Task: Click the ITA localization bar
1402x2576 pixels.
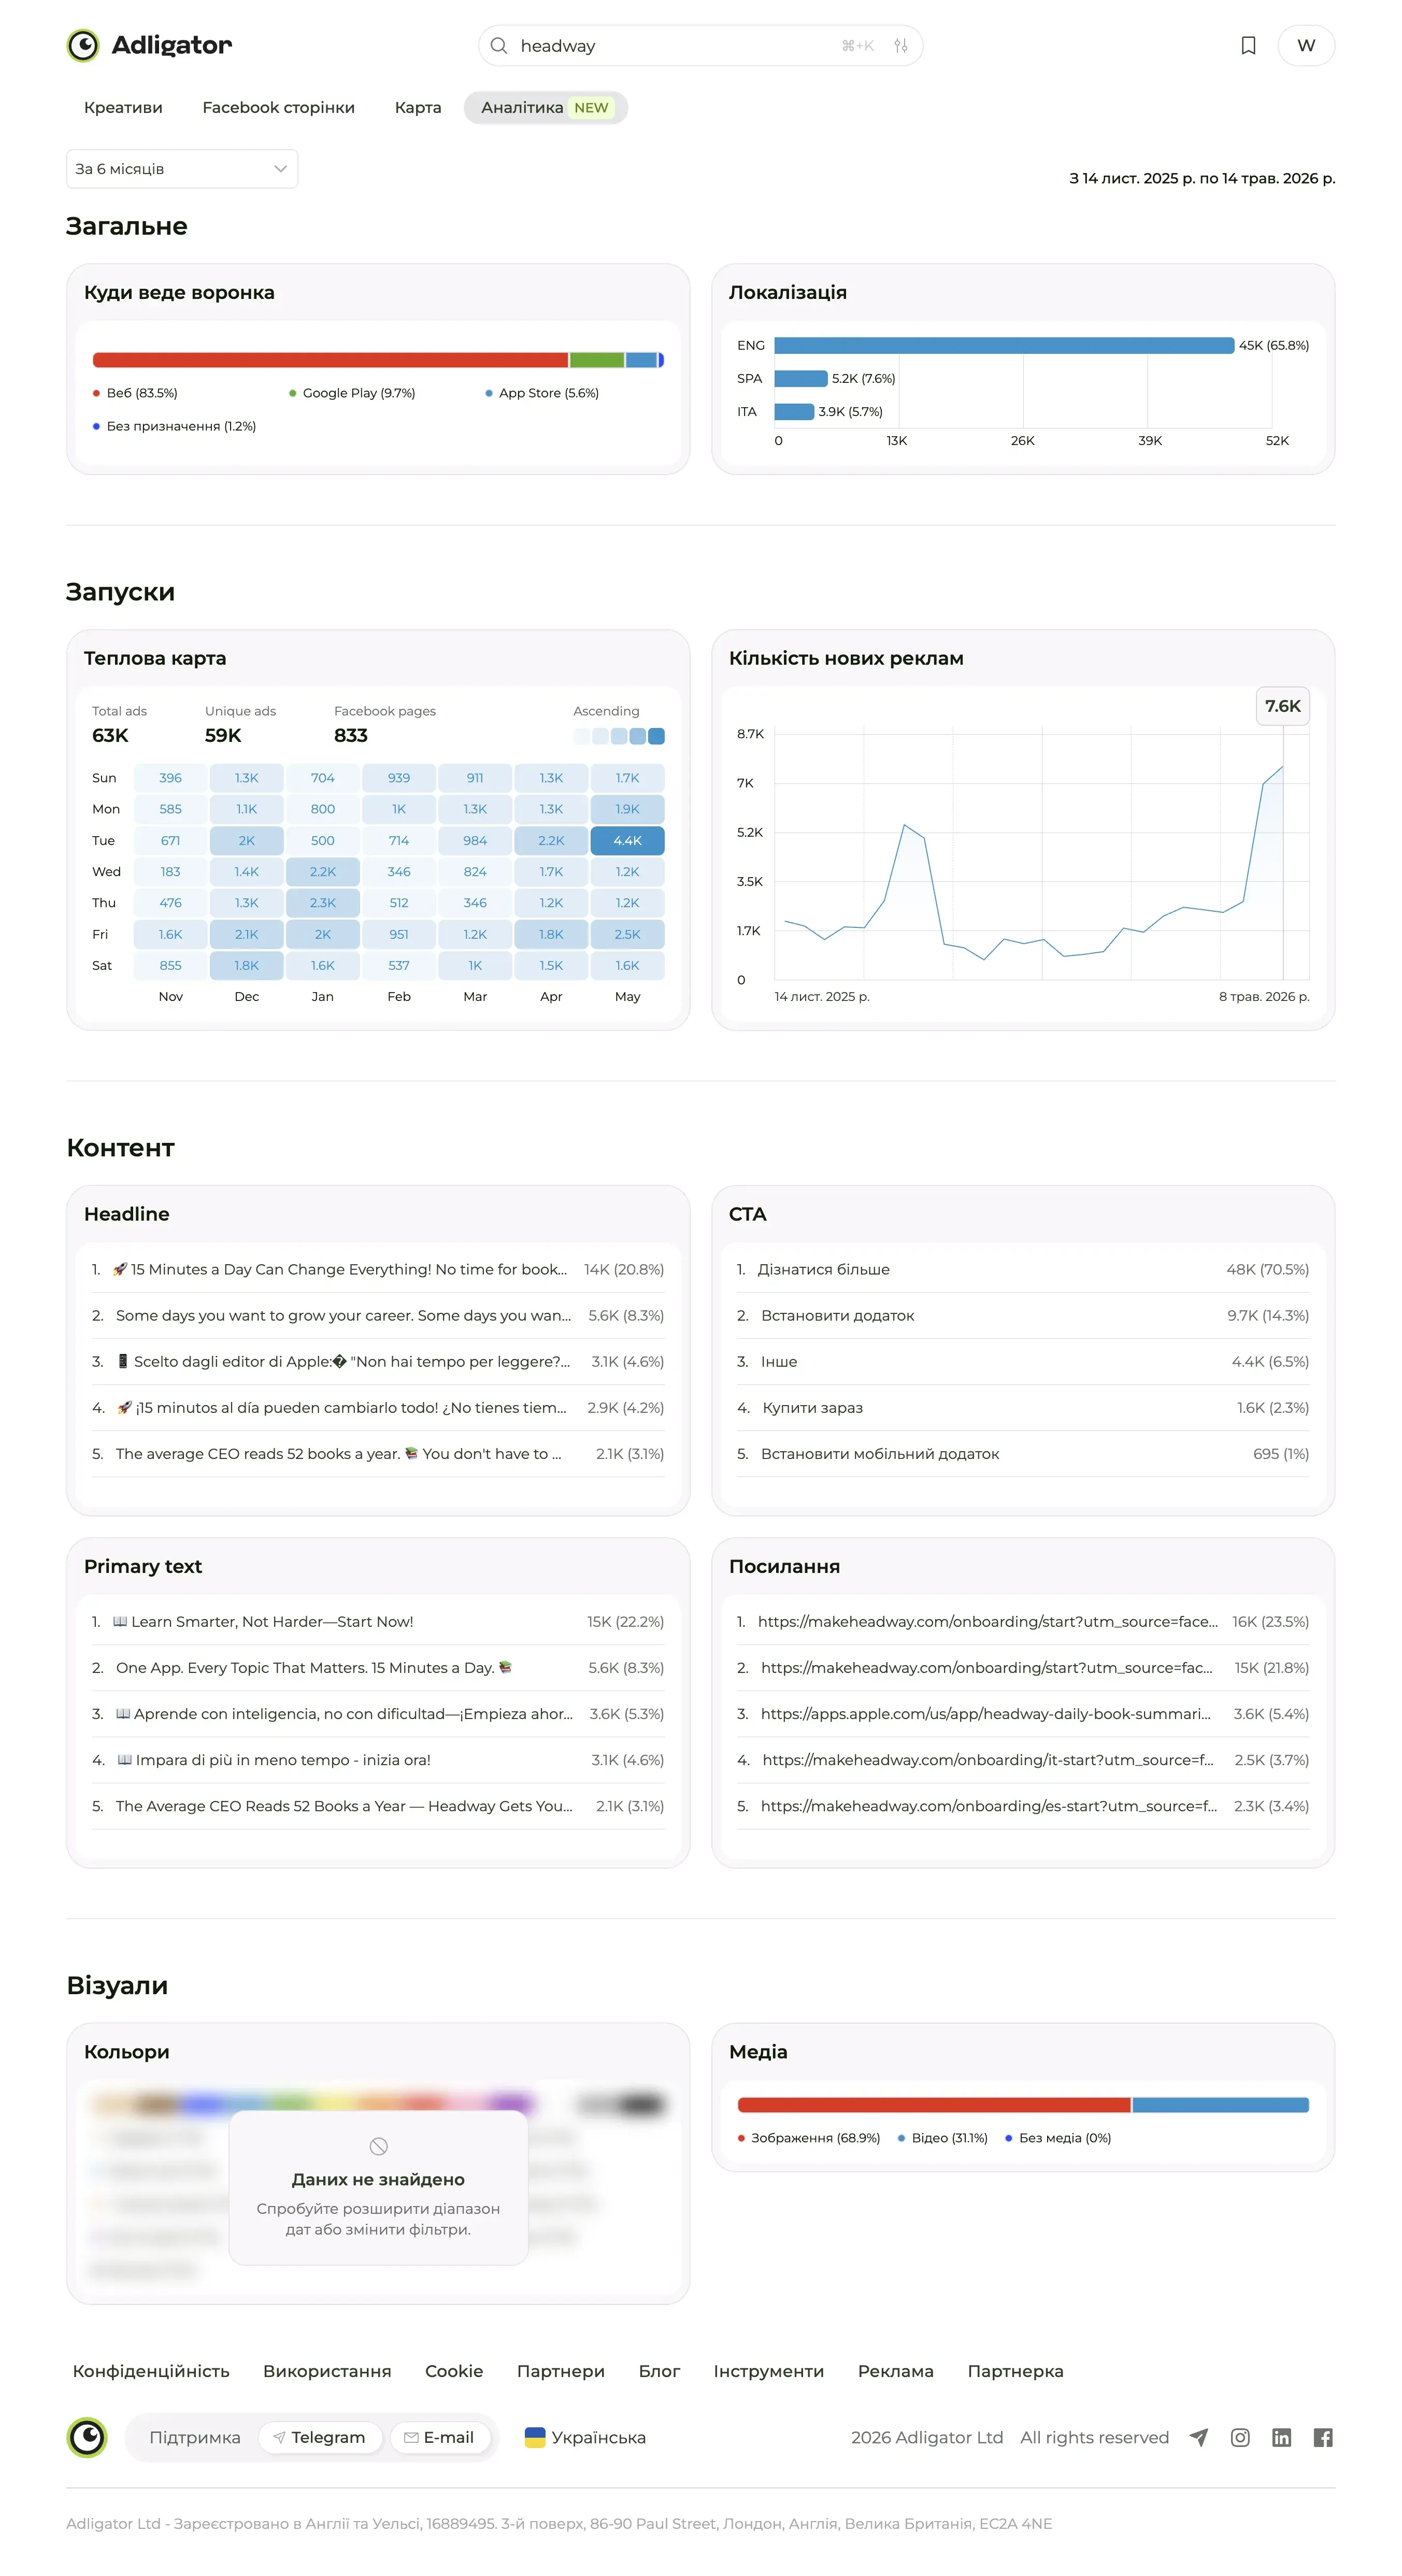Action: tap(794, 411)
